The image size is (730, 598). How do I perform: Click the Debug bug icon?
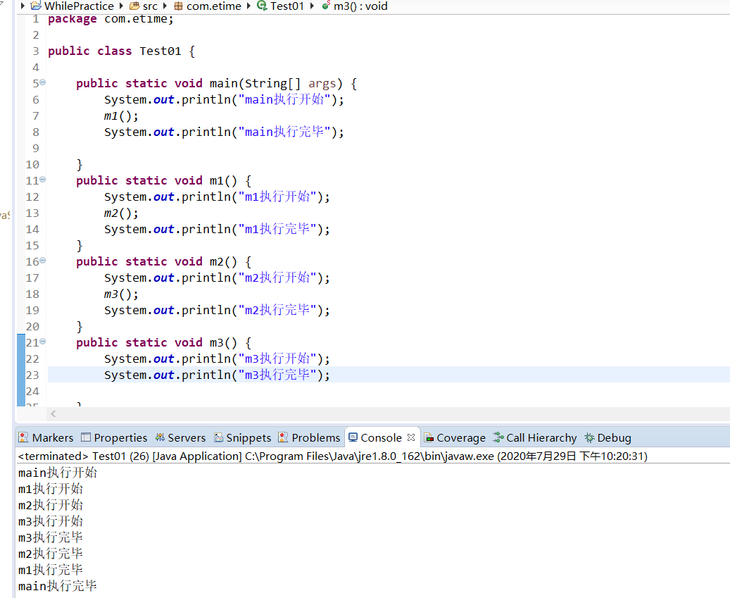589,438
